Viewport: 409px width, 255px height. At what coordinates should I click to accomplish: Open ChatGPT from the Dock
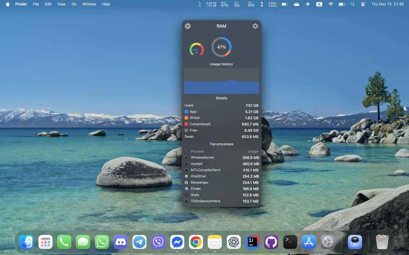[234, 242]
